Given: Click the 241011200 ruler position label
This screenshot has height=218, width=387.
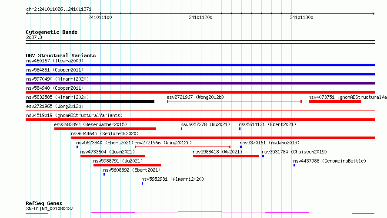Looking at the screenshot, I should [x=200, y=17].
